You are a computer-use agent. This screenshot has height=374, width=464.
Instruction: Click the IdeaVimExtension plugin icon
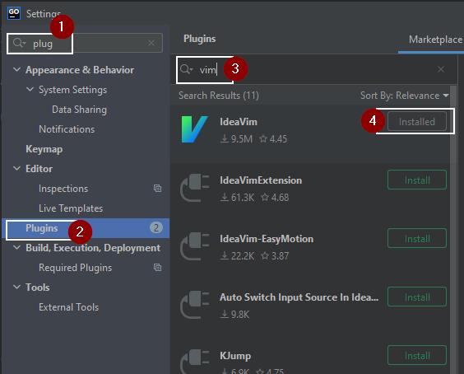[x=194, y=188]
